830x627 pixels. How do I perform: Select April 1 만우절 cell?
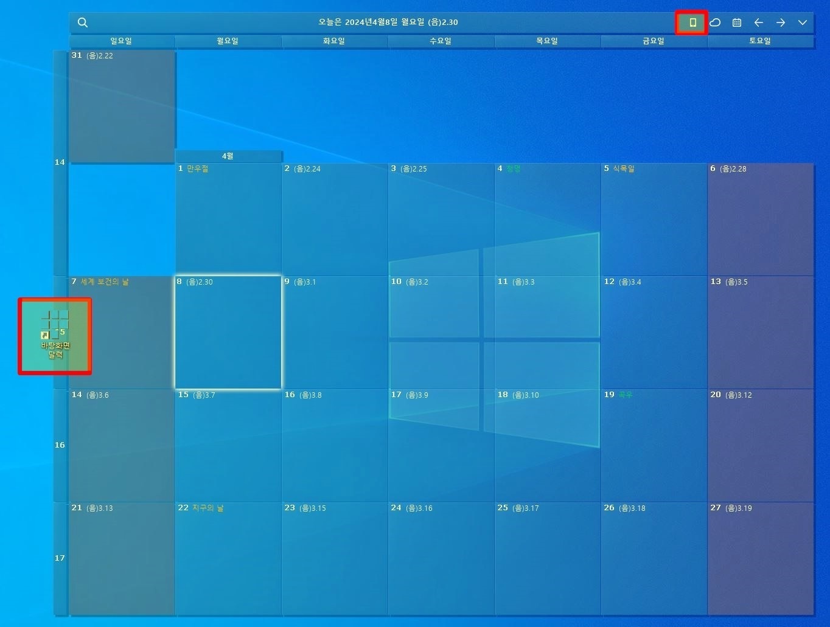(228, 220)
